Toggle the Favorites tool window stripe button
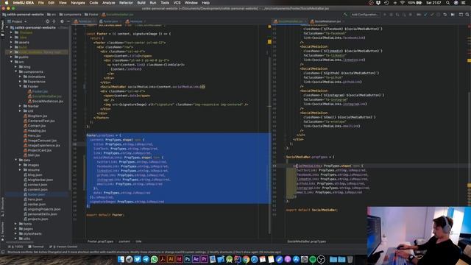The image size is (471, 265). [x=2, y=232]
